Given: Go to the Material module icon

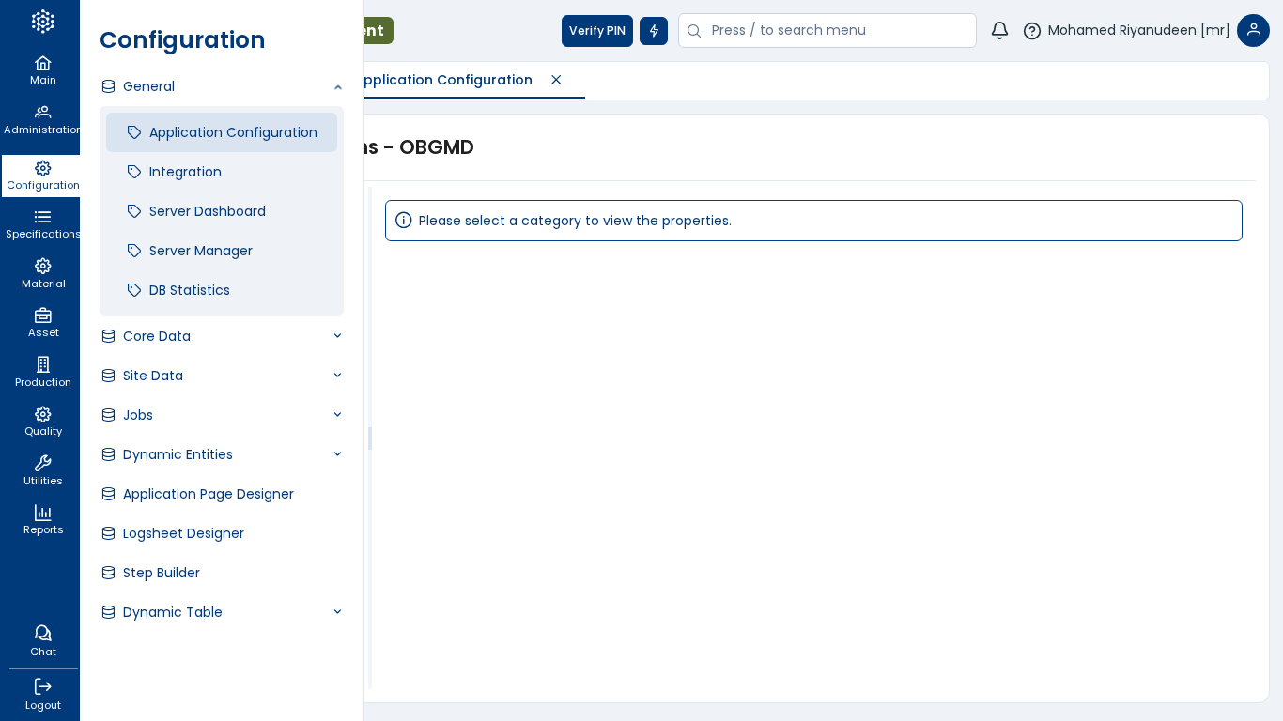Looking at the screenshot, I should (42, 267).
